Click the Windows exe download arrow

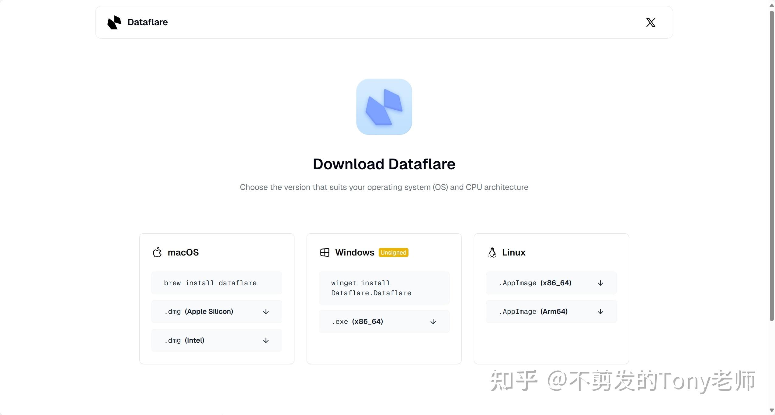433,322
